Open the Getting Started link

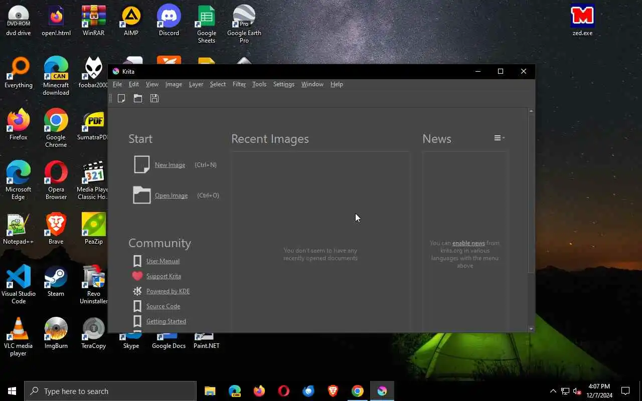coord(166,321)
